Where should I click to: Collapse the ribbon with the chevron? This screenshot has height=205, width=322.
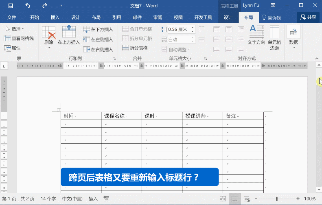(x=317, y=59)
